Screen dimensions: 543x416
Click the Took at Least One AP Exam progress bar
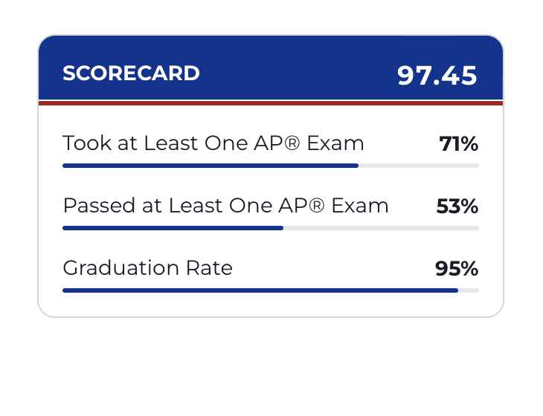(x=271, y=166)
